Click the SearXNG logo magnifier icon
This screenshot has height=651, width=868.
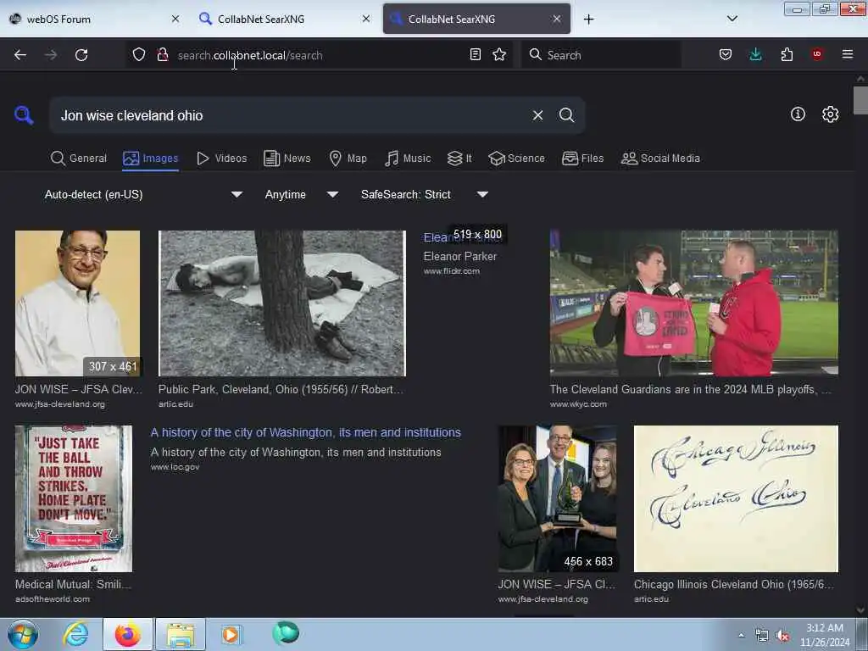tap(24, 115)
